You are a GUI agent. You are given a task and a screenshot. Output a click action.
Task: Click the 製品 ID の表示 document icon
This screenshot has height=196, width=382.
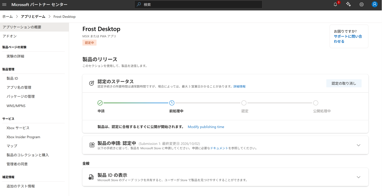(x=91, y=177)
